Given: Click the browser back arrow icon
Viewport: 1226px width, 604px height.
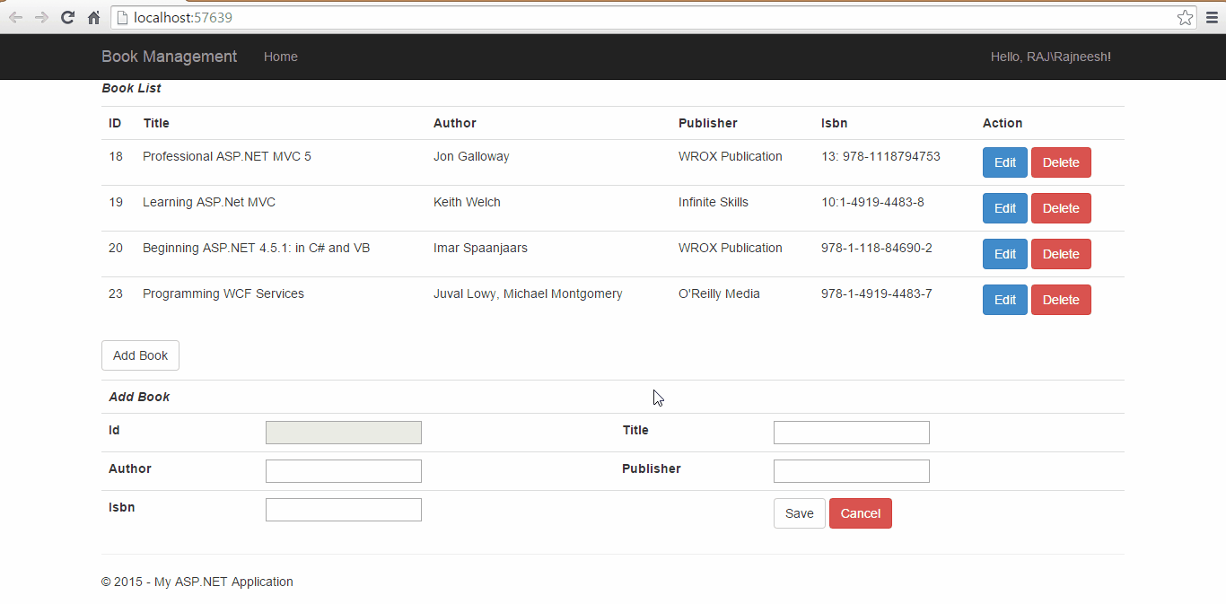Looking at the screenshot, I should 15,18.
